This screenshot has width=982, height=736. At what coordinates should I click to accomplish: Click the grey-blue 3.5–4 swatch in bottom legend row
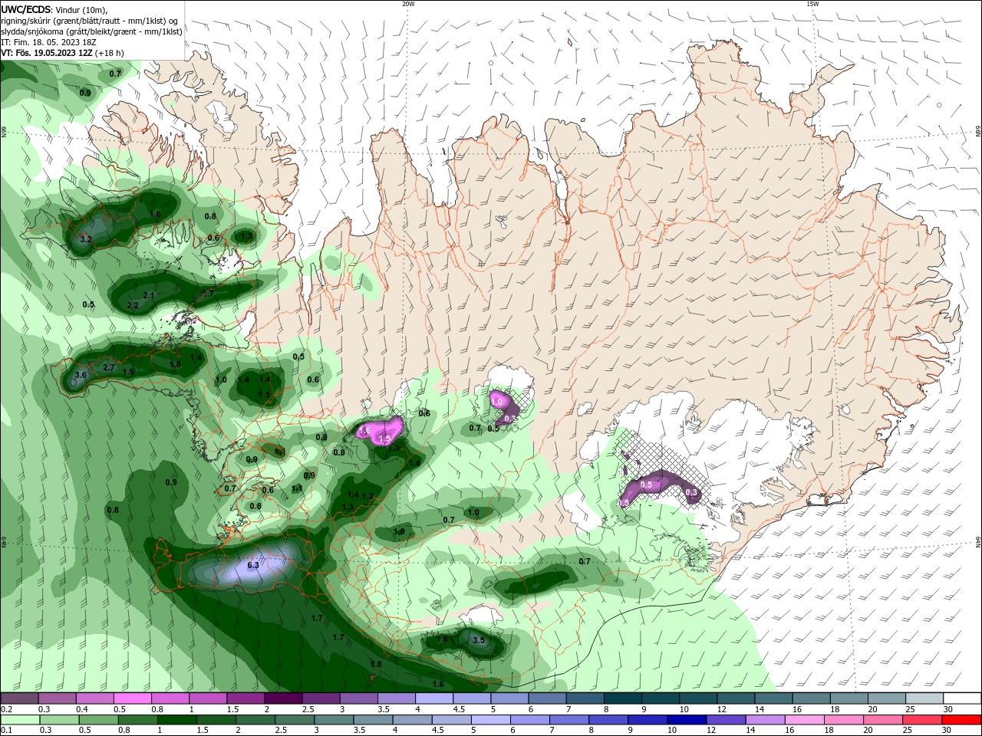[373, 720]
